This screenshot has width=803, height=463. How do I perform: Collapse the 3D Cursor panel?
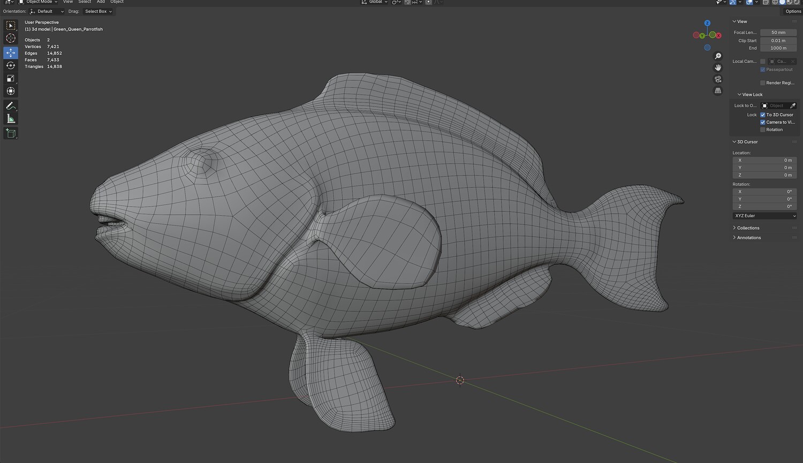(x=746, y=142)
